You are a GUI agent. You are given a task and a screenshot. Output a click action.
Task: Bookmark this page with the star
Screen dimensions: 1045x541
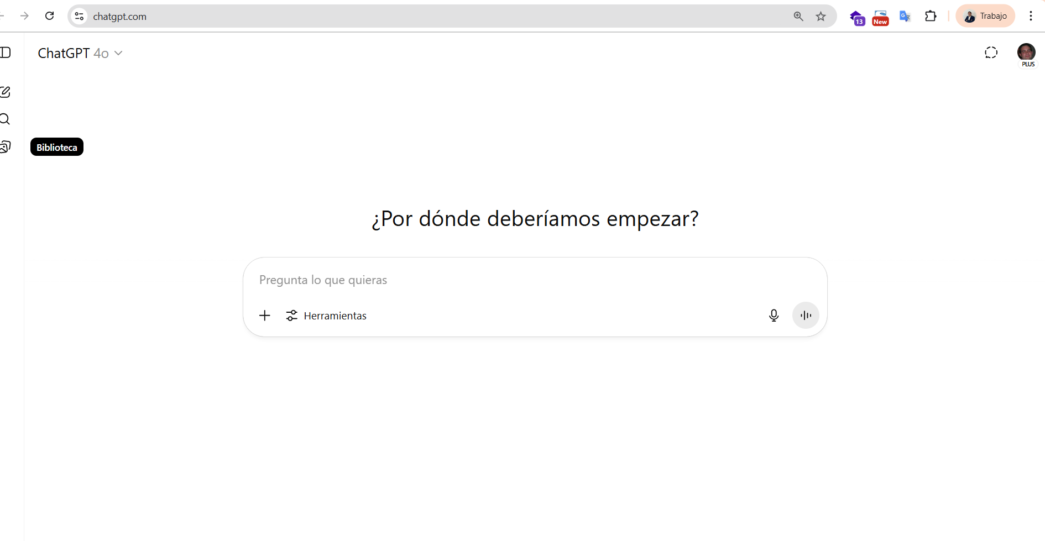click(821, 16)
